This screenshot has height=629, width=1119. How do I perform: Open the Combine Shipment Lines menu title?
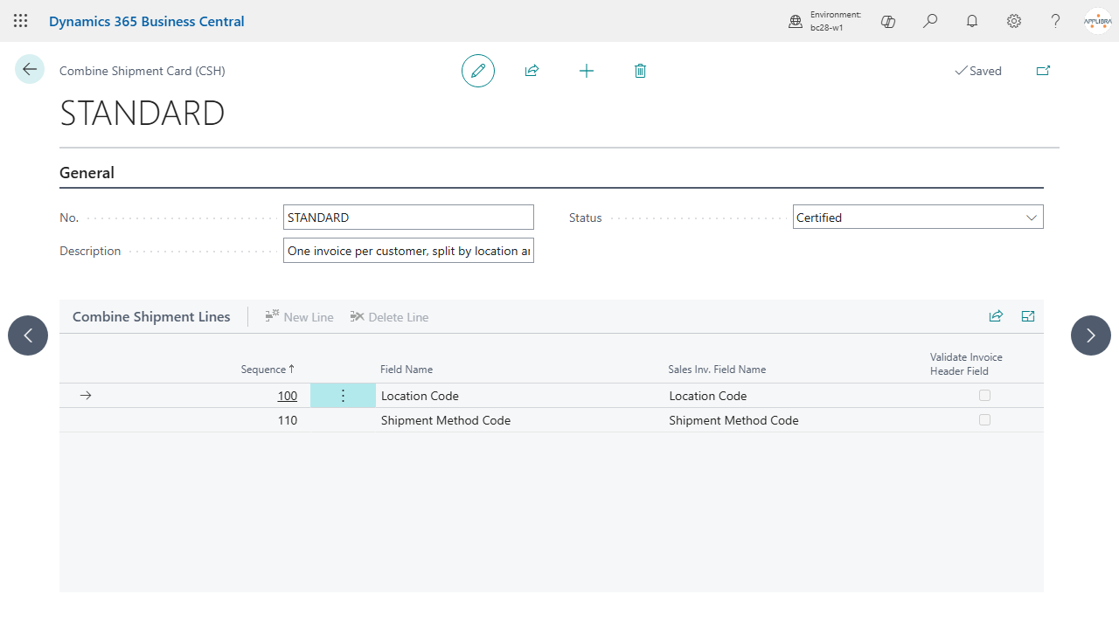click(x=151, y=317)
